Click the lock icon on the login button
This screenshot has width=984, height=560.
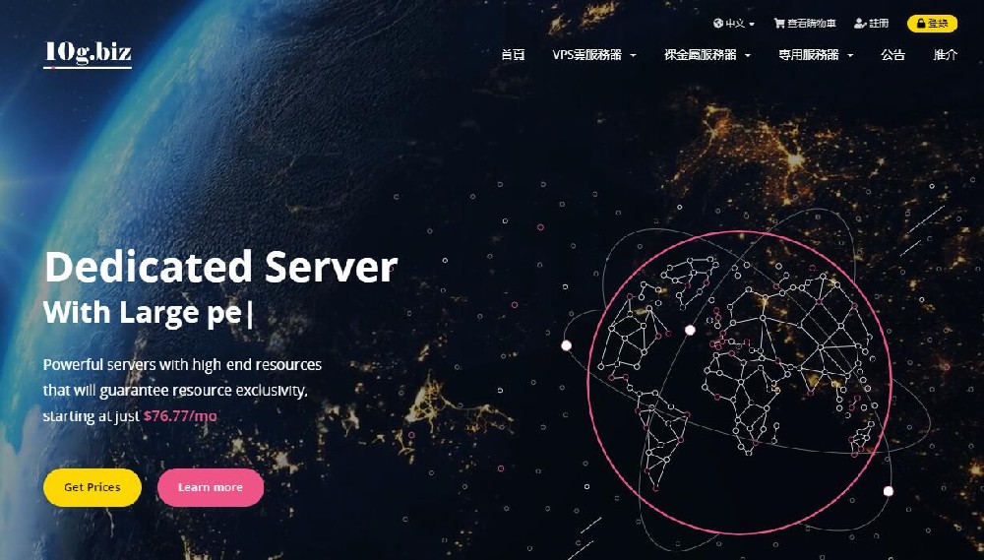coord(921,24)
